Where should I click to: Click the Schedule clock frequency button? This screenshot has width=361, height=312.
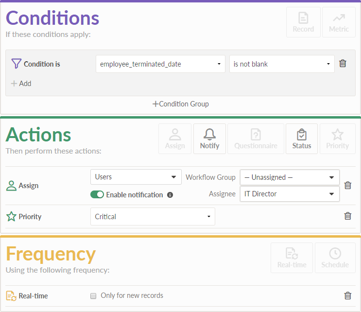click(335, 258)
